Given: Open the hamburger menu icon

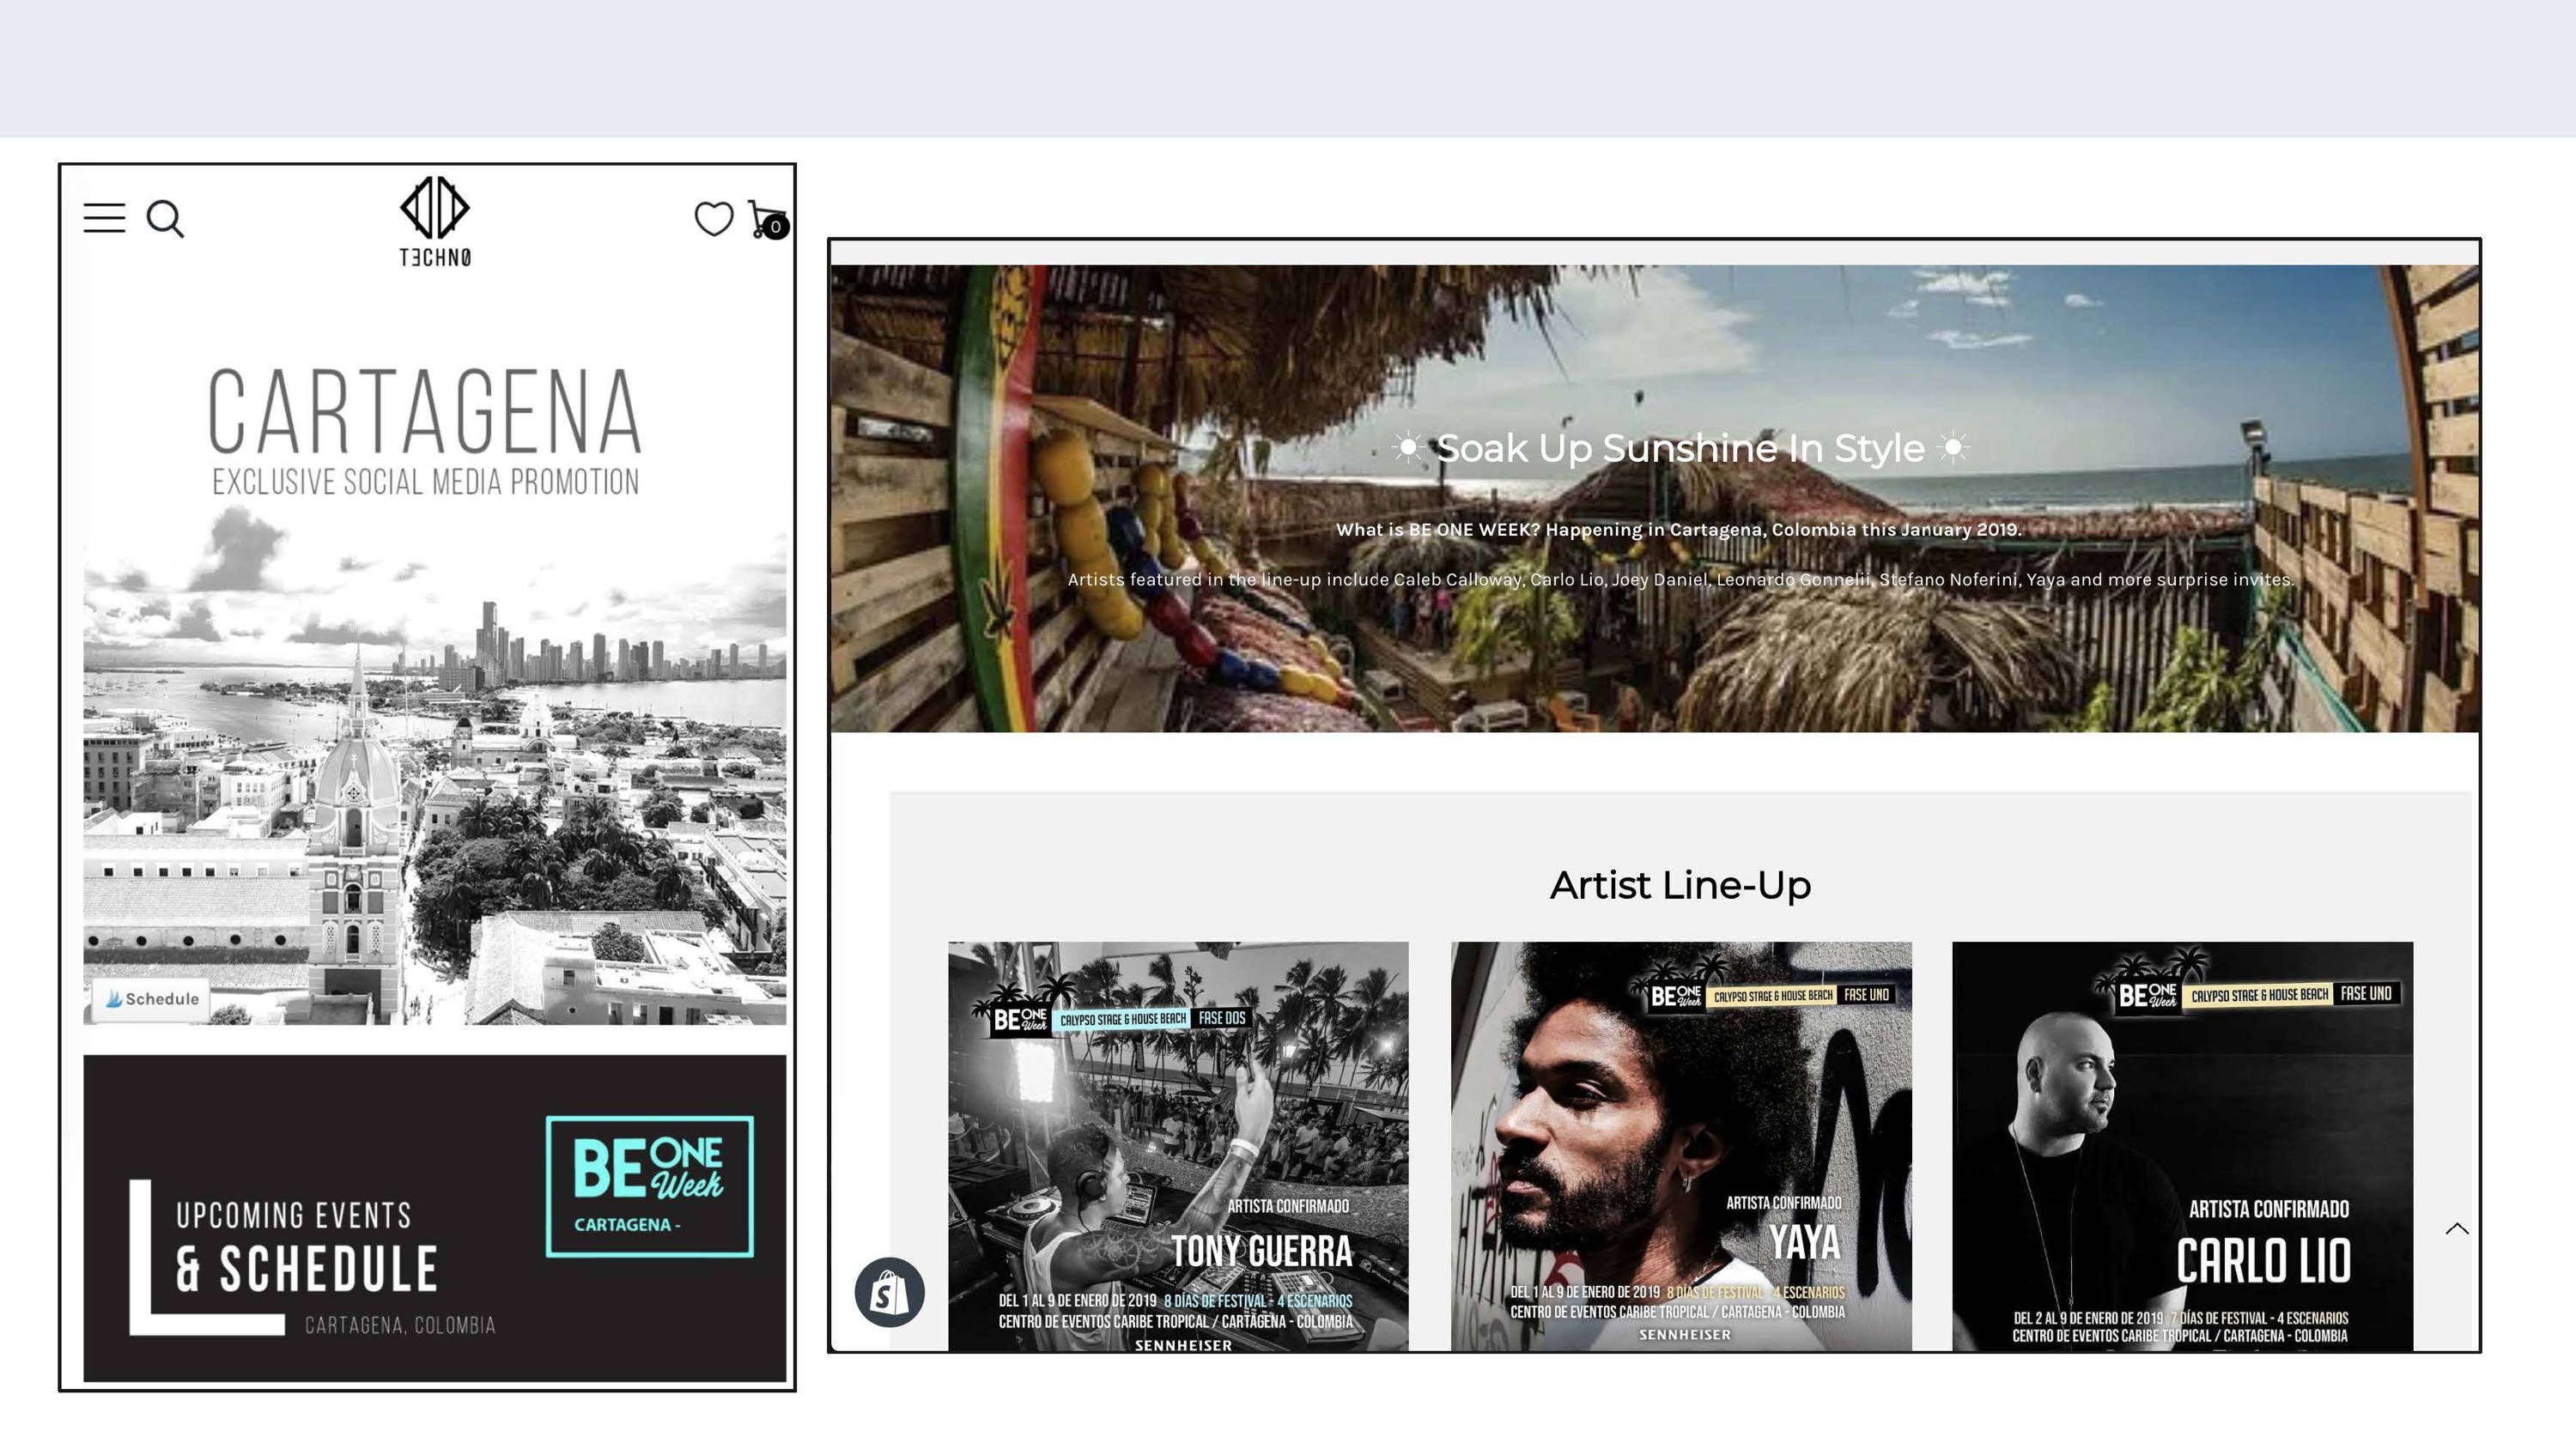Looking at the screenshot, I should tap(104, 218).
